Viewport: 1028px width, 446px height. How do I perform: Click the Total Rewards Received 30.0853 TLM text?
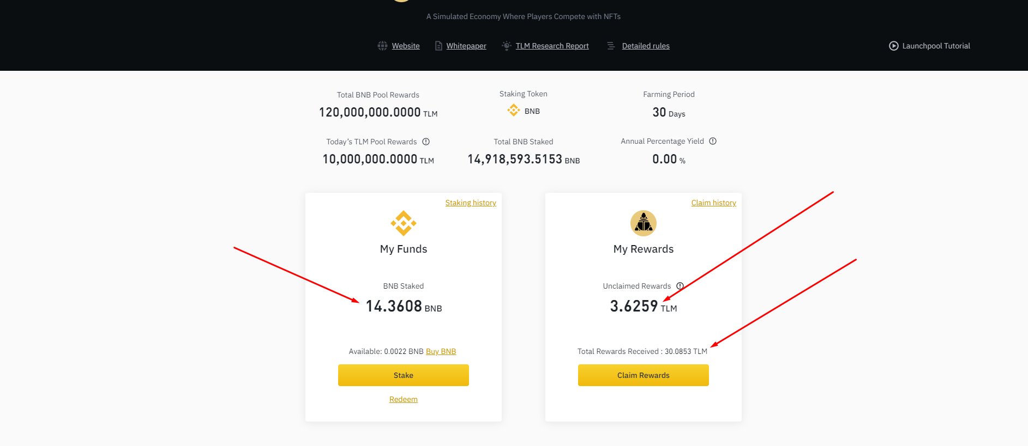point(642,351)
